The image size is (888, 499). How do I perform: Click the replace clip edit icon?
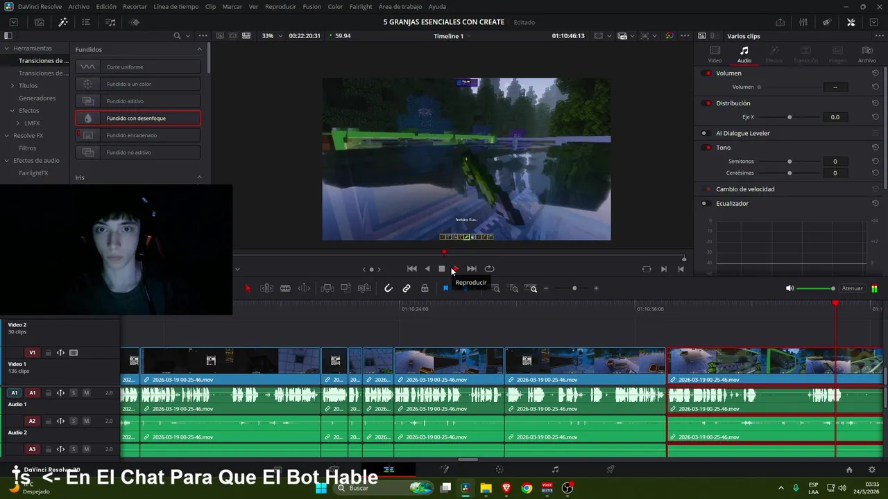click(364, 288)
